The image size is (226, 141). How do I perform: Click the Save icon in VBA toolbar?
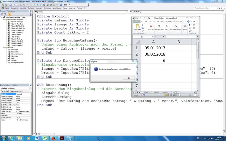pyautogui.click(x=10, y=5)
